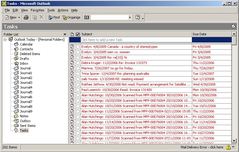Open the View menu
The width and height of the screenshot is (239, 152).
tap(24, 10)
